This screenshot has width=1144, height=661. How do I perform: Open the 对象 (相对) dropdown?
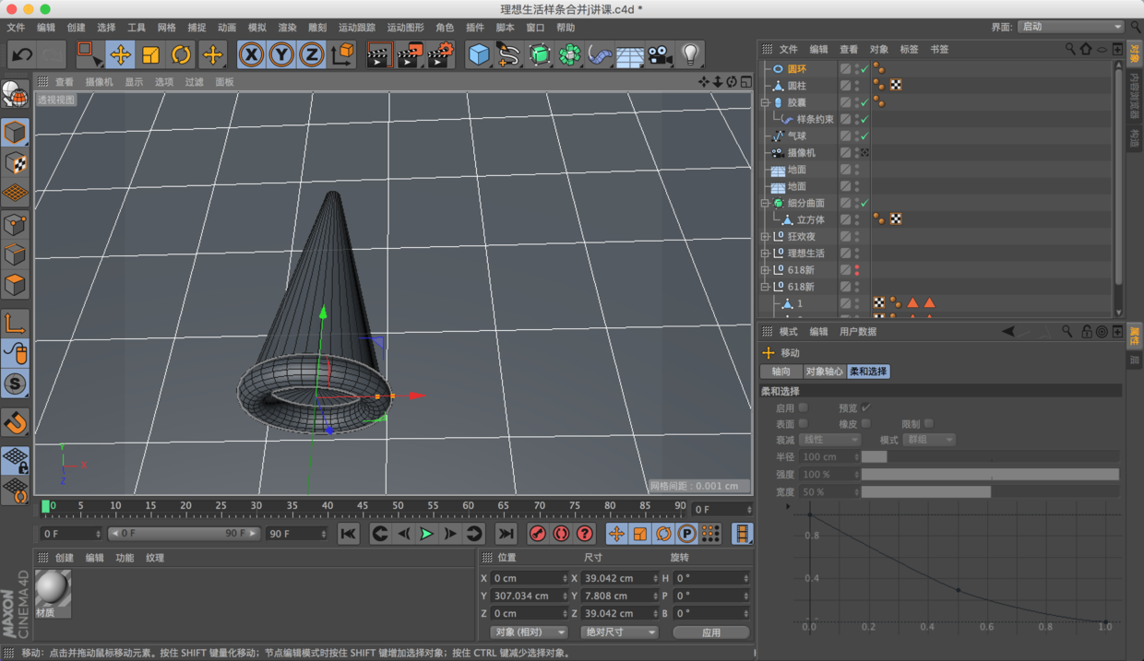point(529,632)
